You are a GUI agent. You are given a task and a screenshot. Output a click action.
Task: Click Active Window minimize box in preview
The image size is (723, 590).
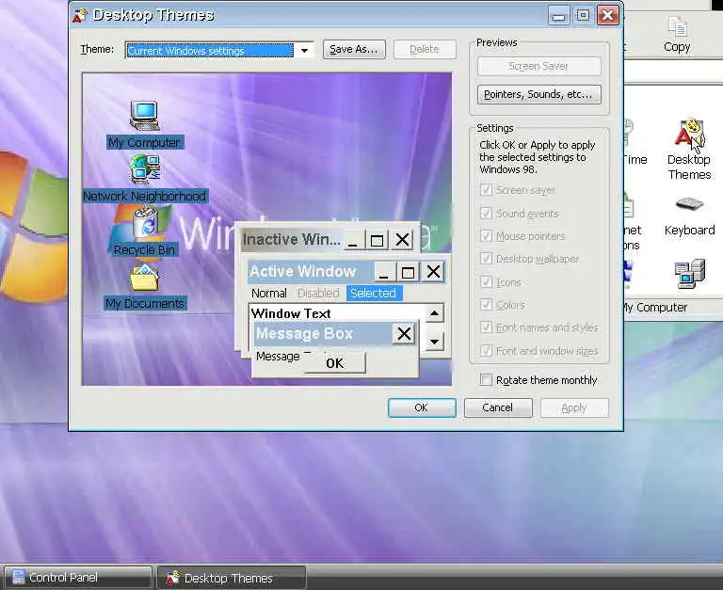[x=383, y=272]
